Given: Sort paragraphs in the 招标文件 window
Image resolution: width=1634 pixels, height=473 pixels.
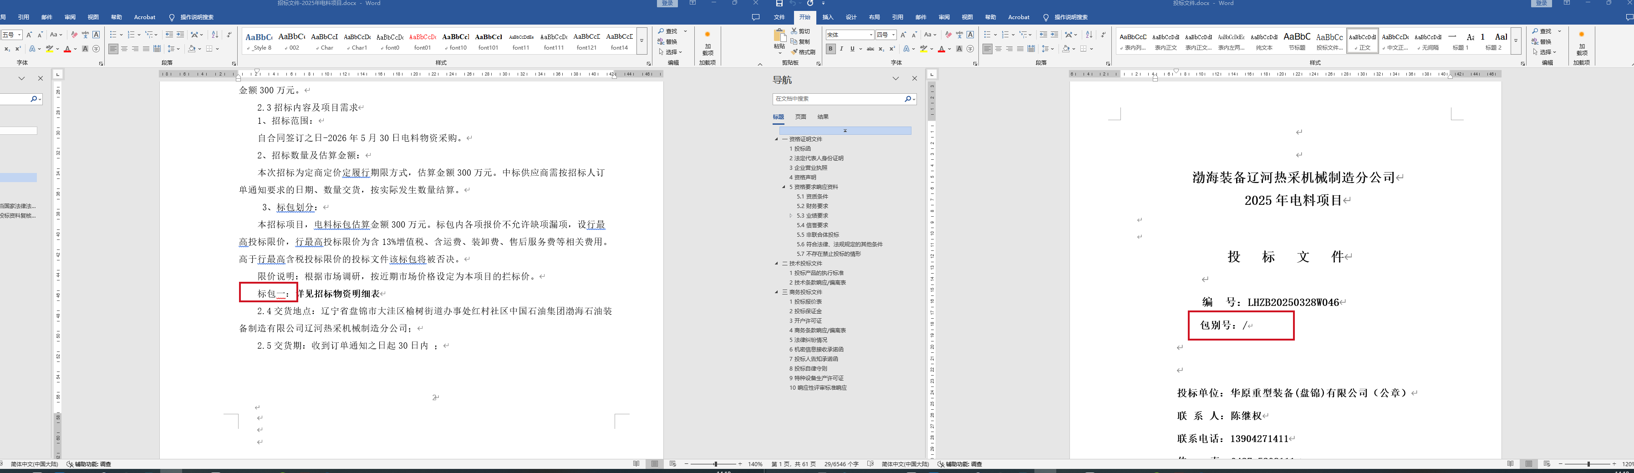Looking at the screenshot, I should point(215,35).
